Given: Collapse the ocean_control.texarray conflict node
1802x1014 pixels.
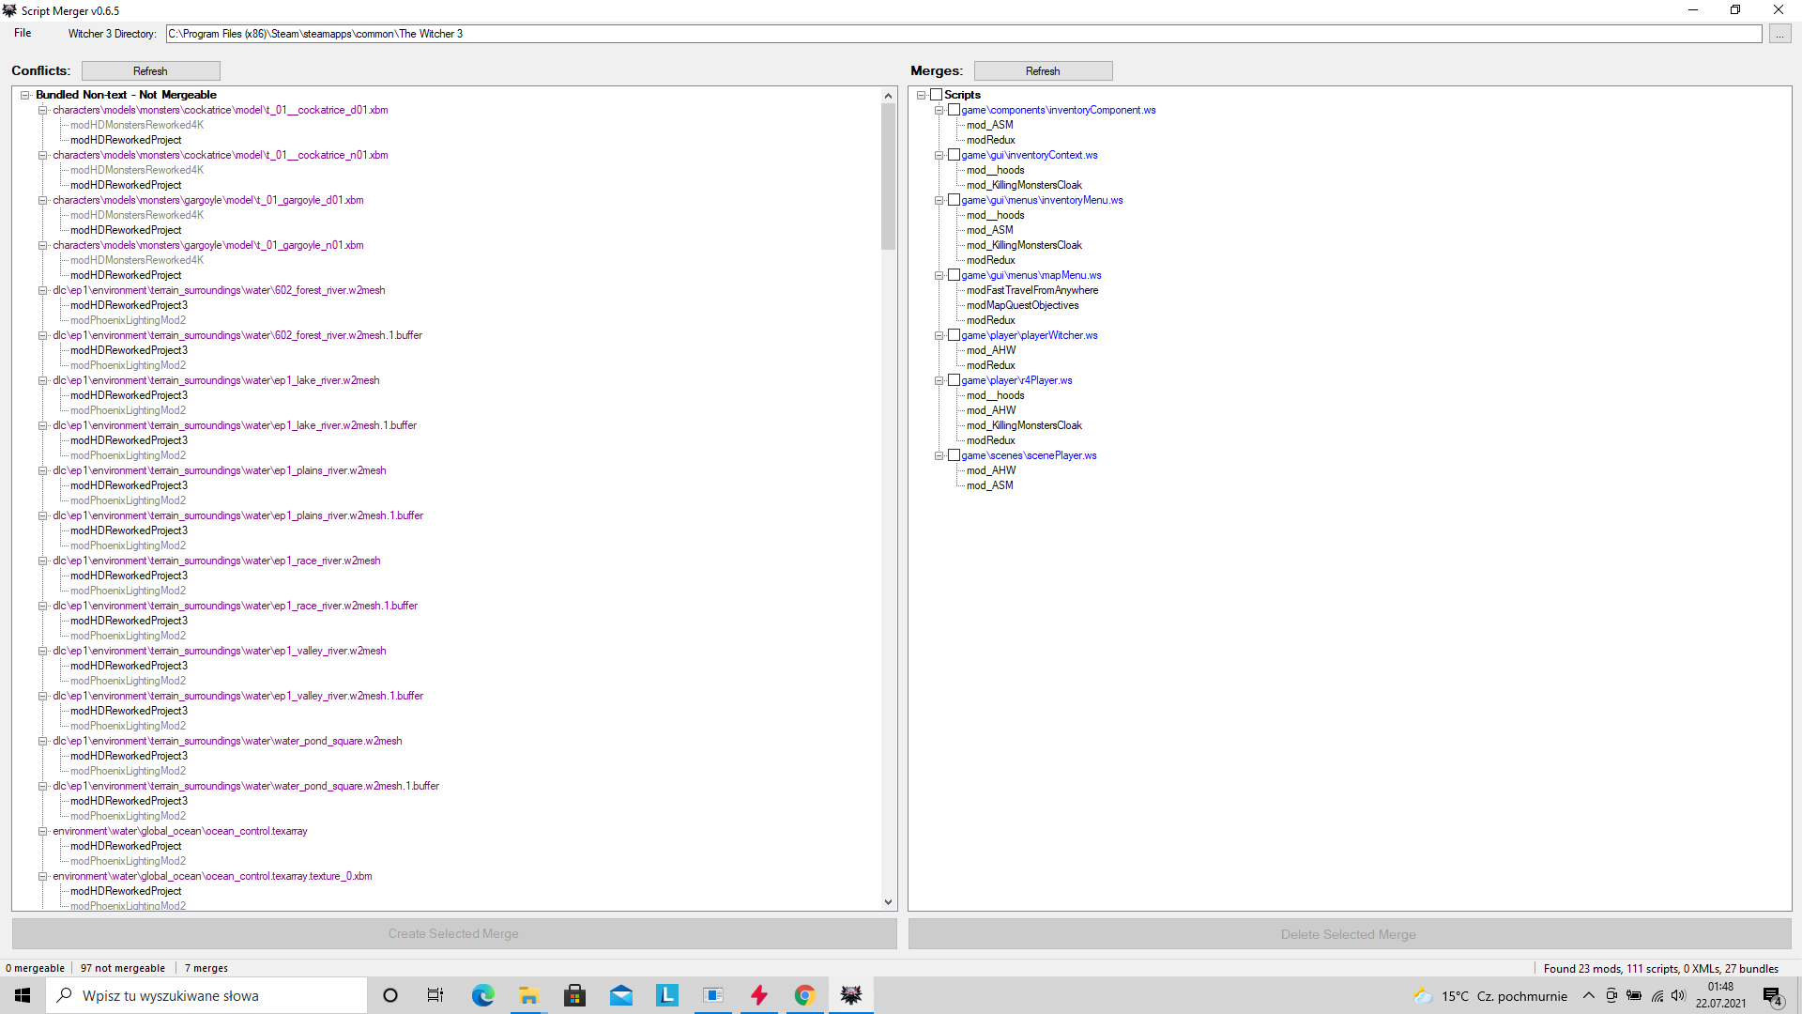Looking at the screenshot, I should tap(42, 831).
